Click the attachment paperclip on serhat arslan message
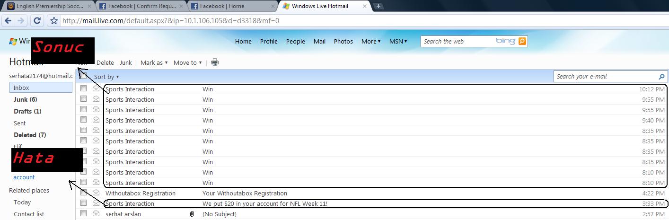The height and width of the screenshot is (220, 669). pyautogui.click(x=192, y=214)
